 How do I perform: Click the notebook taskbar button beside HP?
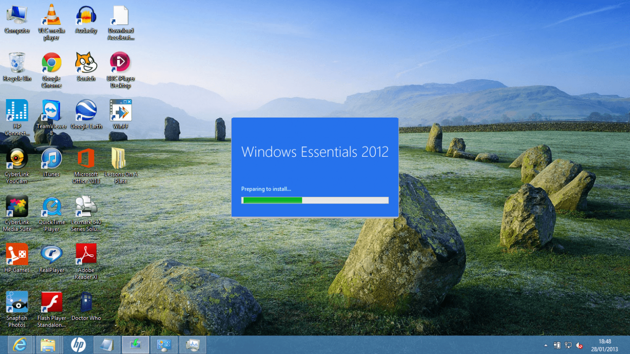tap(107, 345)
